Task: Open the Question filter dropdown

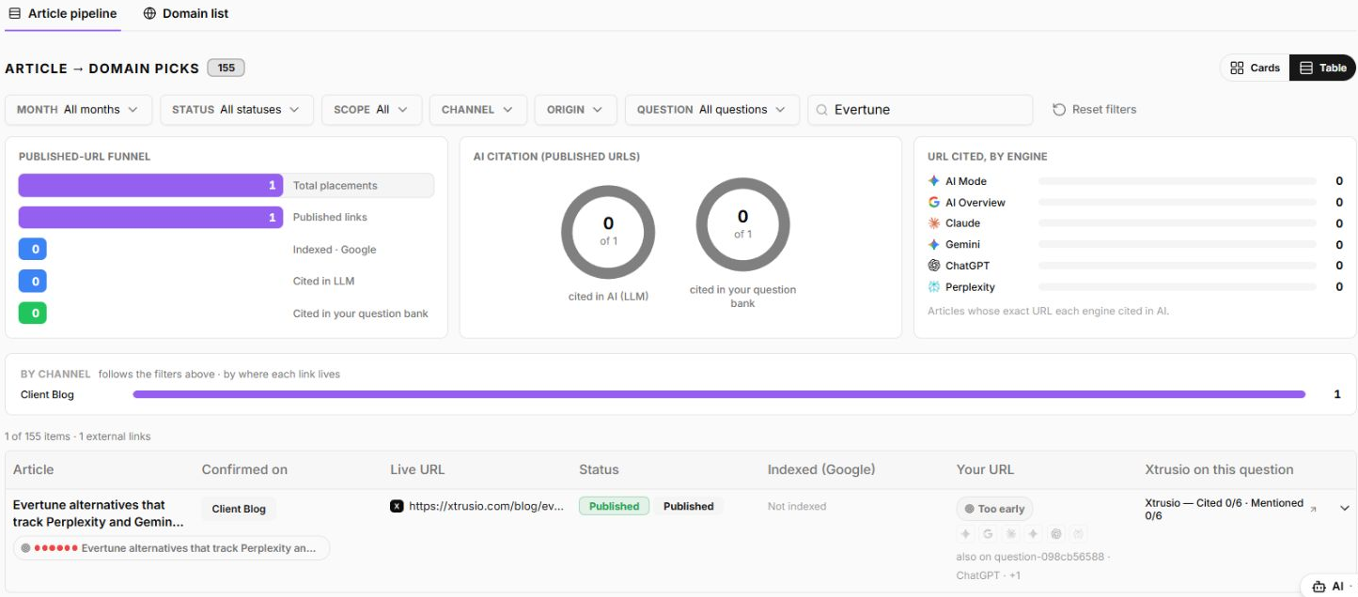Action: [x=711, y=110]
